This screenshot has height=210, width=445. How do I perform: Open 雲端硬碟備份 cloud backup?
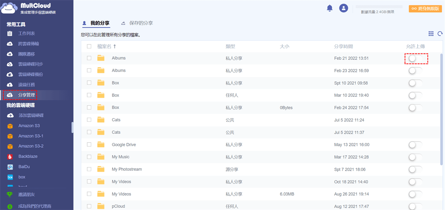pyautogui.click(x=31, y=74)
